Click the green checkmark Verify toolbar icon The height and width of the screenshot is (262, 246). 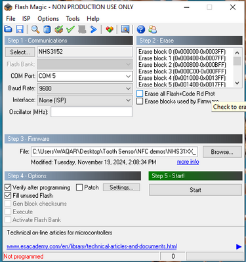70,29
